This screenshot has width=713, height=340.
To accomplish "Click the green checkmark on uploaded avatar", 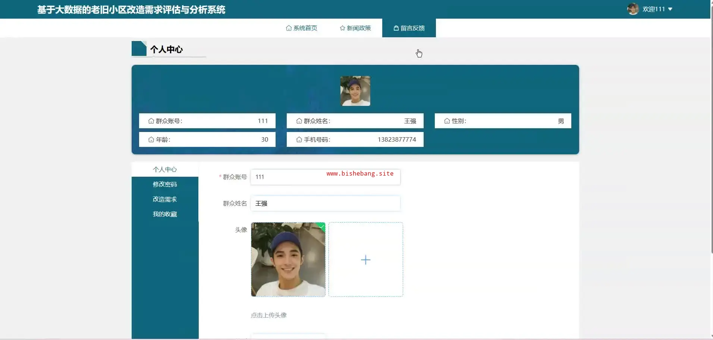I will [322, 226].
